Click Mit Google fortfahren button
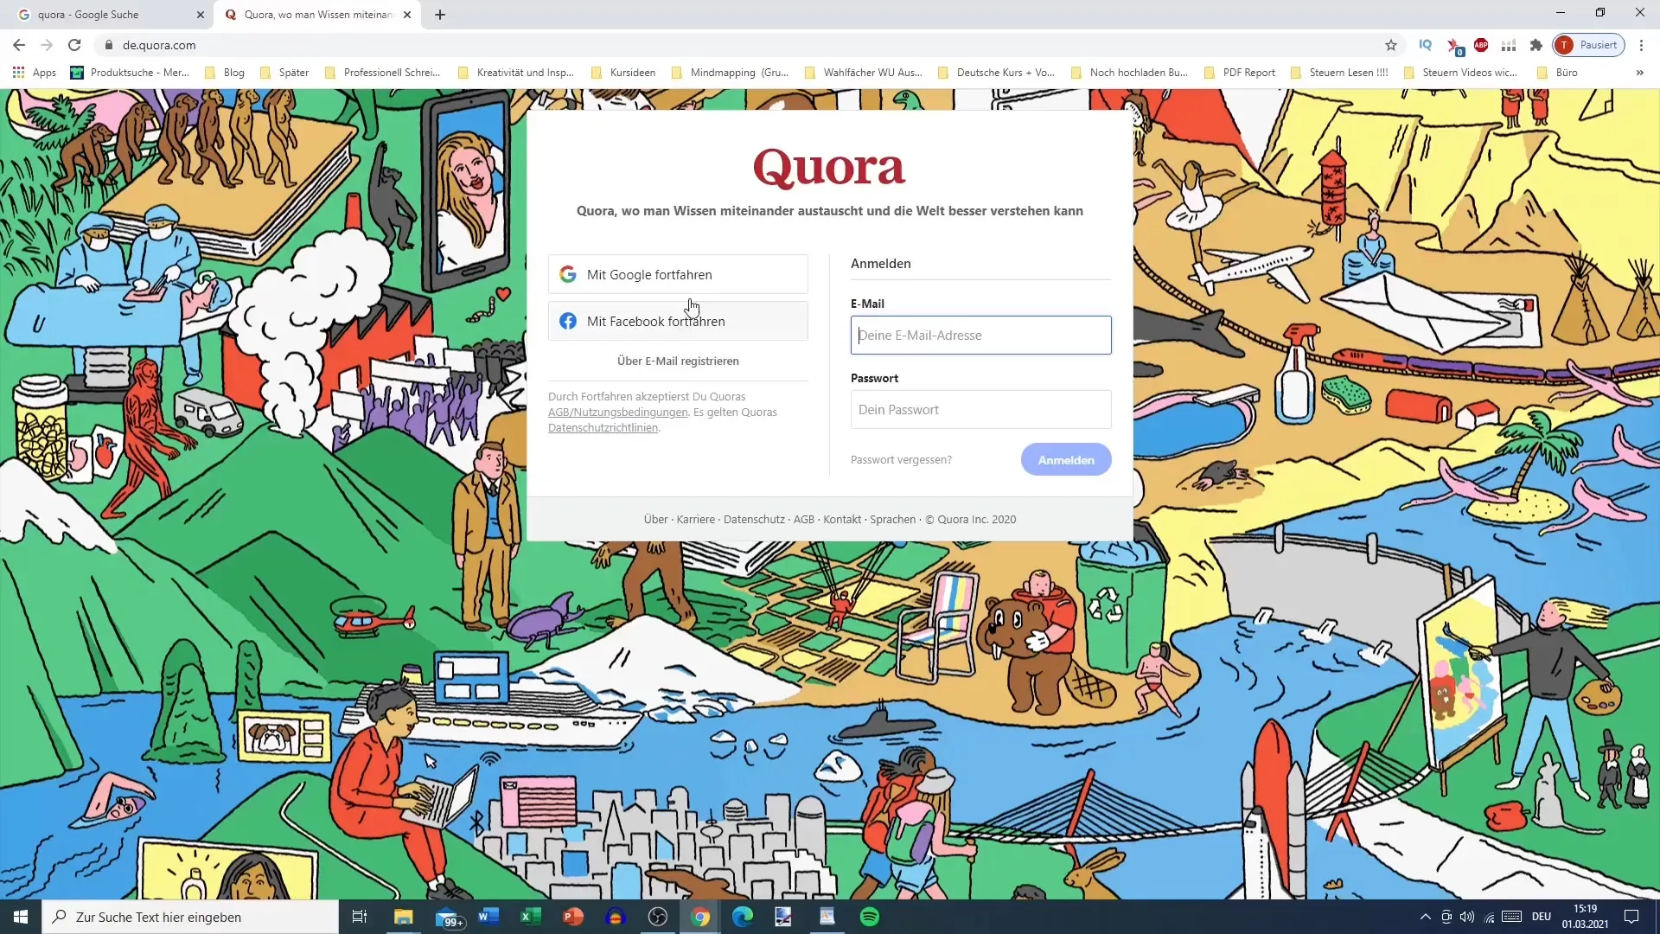The width and height of the screenshot is (1660, 934). pos(680,275)
